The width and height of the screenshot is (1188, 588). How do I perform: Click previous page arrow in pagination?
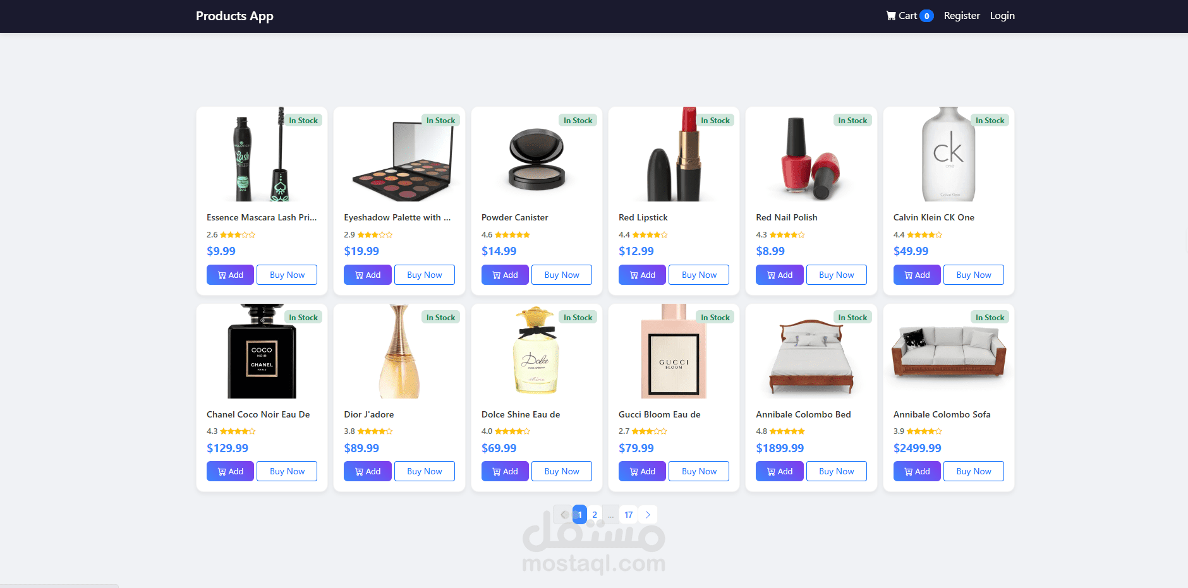pyautogui.click(x=563, y=515)
